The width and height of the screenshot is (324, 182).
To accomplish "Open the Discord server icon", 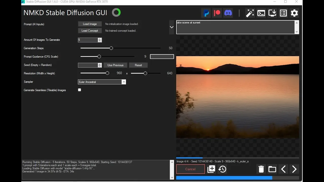I will tap(228, 13).
